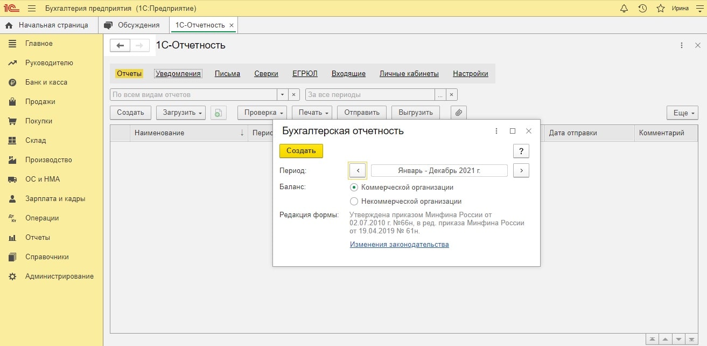Click the Покупки cart icon
This screenshot has height=346, width=707.
point(13,121)
